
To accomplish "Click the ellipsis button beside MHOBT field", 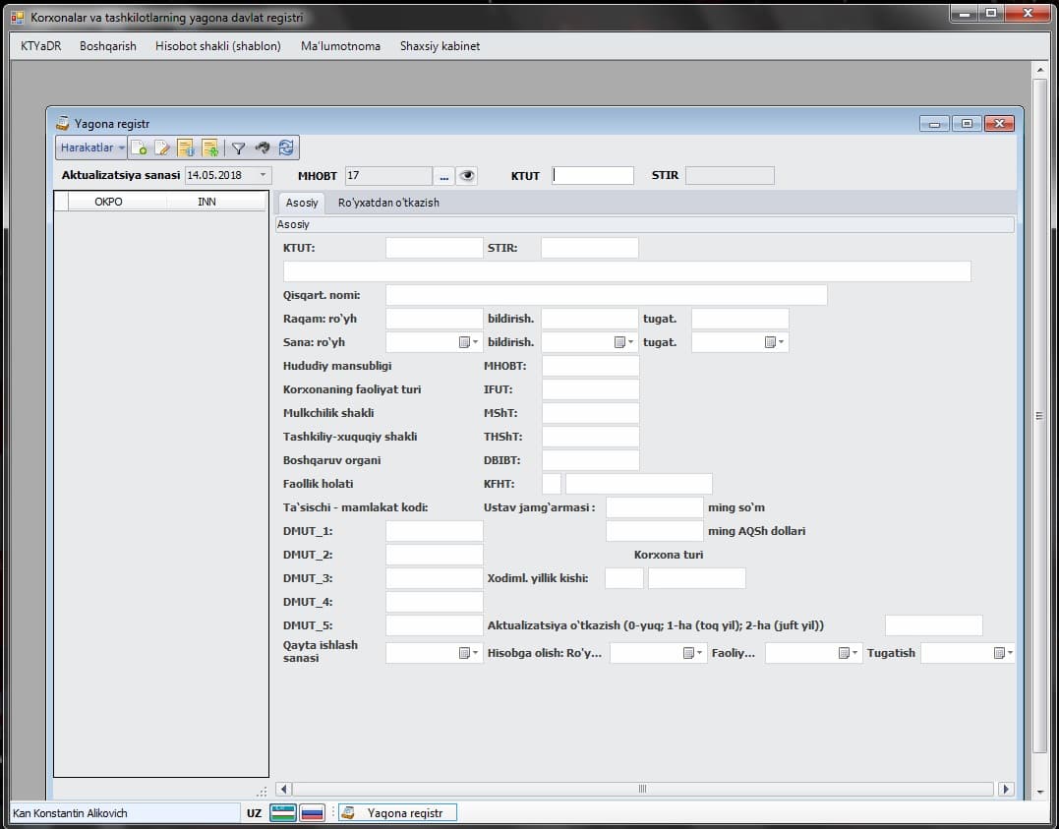I will pos(443,176).
